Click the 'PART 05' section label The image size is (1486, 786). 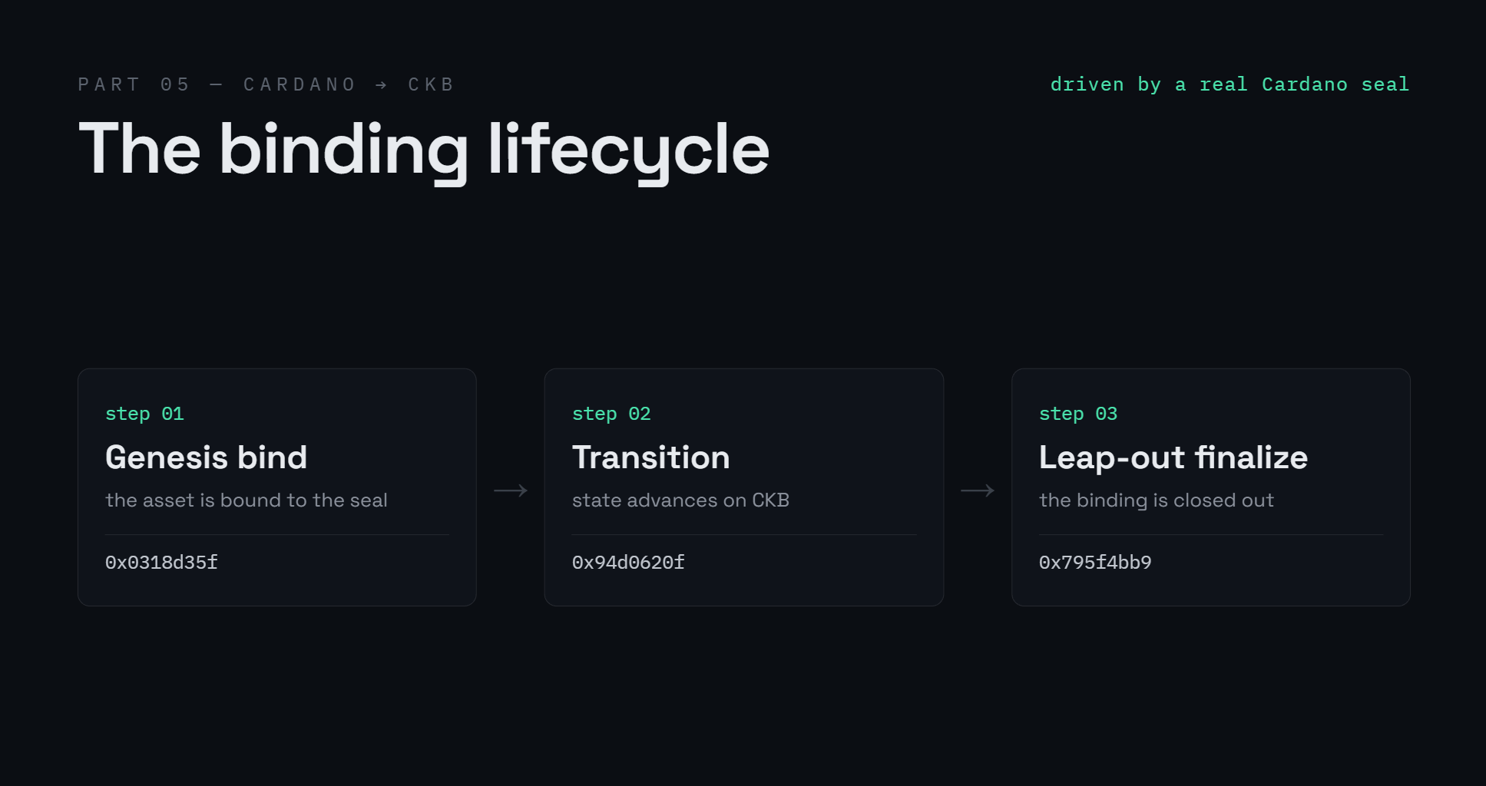134,84
